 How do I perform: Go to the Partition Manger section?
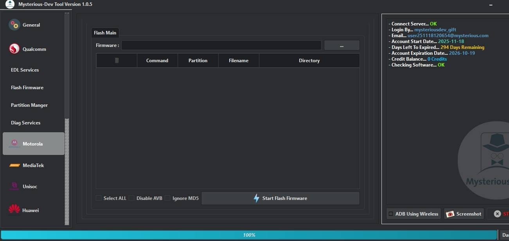[x=29, y=105]
